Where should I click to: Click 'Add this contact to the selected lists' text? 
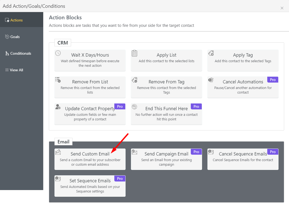tap(166, 61)
